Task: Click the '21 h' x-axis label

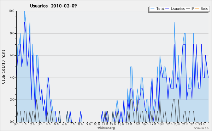Action: pos(185,124)
